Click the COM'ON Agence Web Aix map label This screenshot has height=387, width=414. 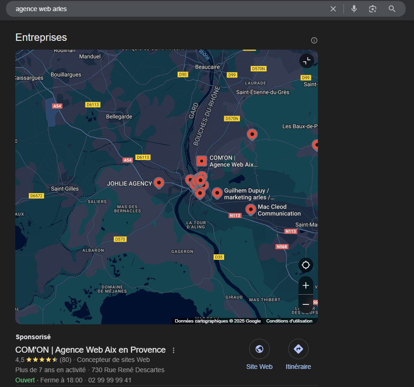point(233,161)
